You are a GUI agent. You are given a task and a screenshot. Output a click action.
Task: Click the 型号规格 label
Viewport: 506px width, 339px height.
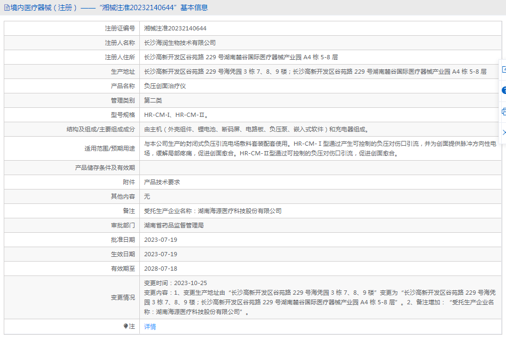tap(123, 115)
